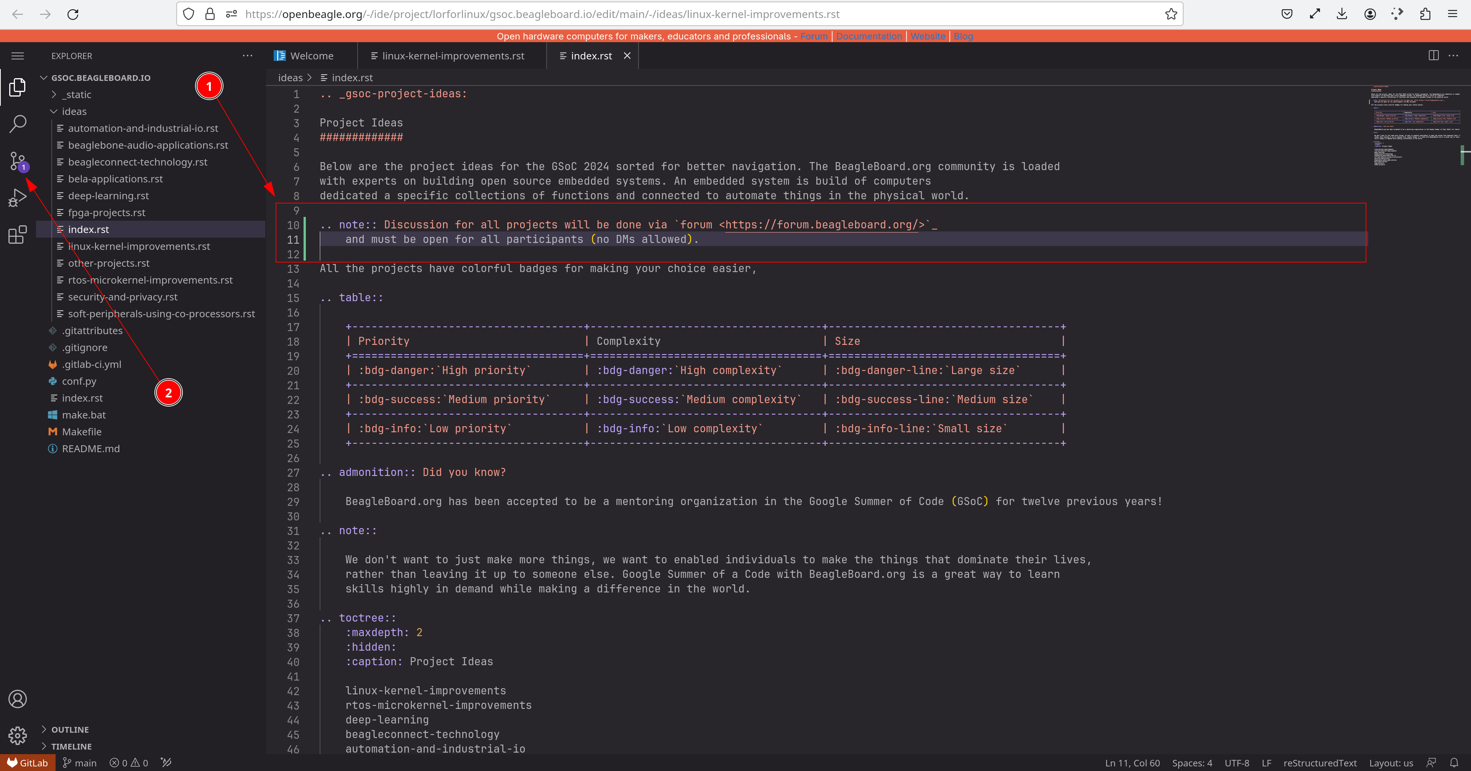Click the GitLab status bar button
The width and height of the screenshot is (1471, 771).
(28, 763)
